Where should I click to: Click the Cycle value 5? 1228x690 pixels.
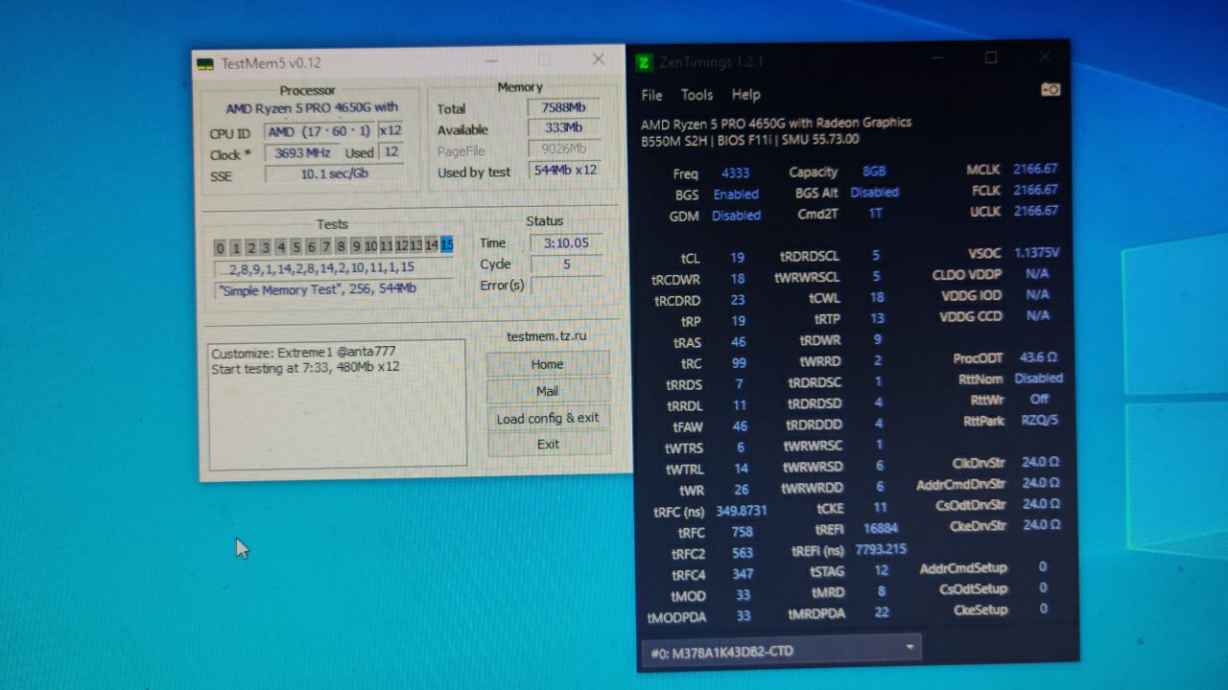coord(567,264)
